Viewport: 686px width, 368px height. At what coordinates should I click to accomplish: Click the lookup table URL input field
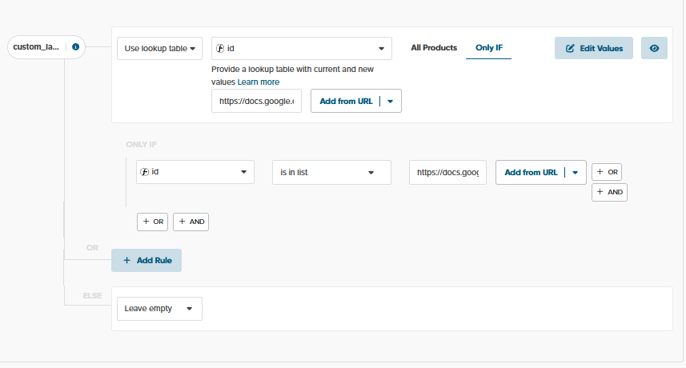pos(256,101)
